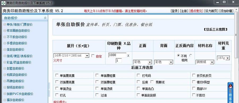Check the 打孔 checkbox
The width and height of the screenshot is (239, 103).
click(x=57, y=95)
